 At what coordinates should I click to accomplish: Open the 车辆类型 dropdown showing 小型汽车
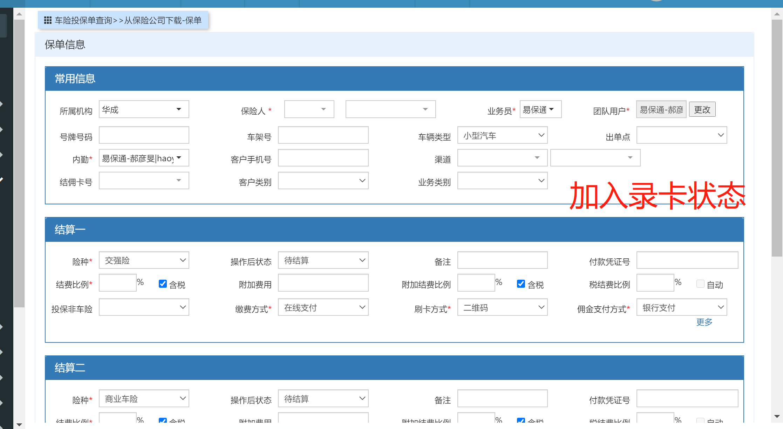(x=502, y=135)
